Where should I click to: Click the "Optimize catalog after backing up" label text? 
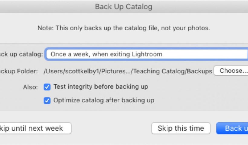pyautogui.click(x=104, y=100)
